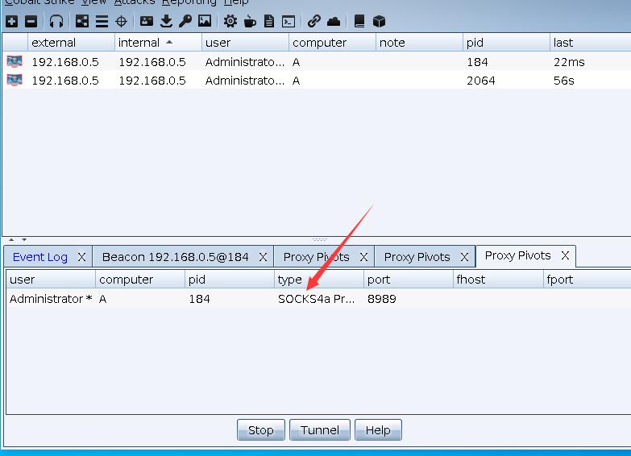Screen dimensions: 631x456
Task: Click Administrator * in the pivots table
Action: point(51,299)
